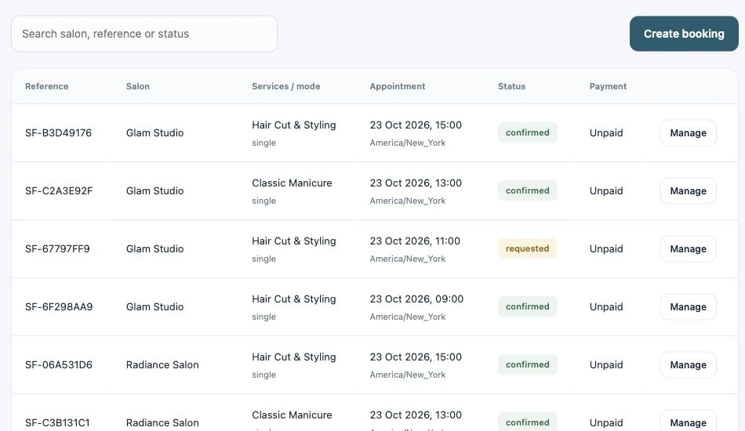Screen dimensions: 745x431
Task: Manage booking SF-6F298AA9
Action: pyautogui.click(x=688, y=306)
